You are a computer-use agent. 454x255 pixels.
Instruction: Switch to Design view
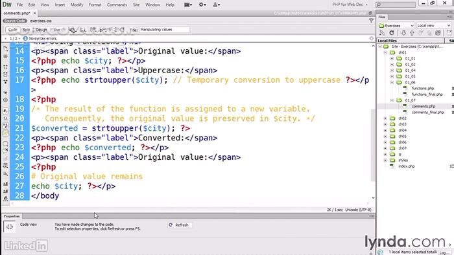pos(41,30)
